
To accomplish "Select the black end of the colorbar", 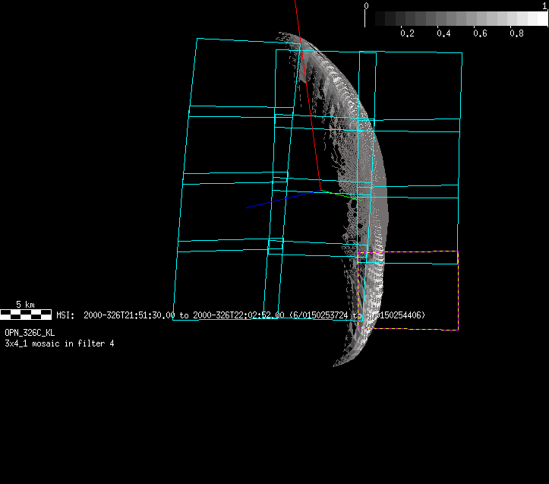I will tap(371, 18).
